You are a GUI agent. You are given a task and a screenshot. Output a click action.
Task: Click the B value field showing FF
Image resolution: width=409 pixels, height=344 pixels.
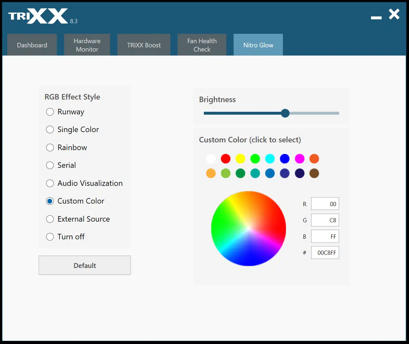[x=325, y=236]
